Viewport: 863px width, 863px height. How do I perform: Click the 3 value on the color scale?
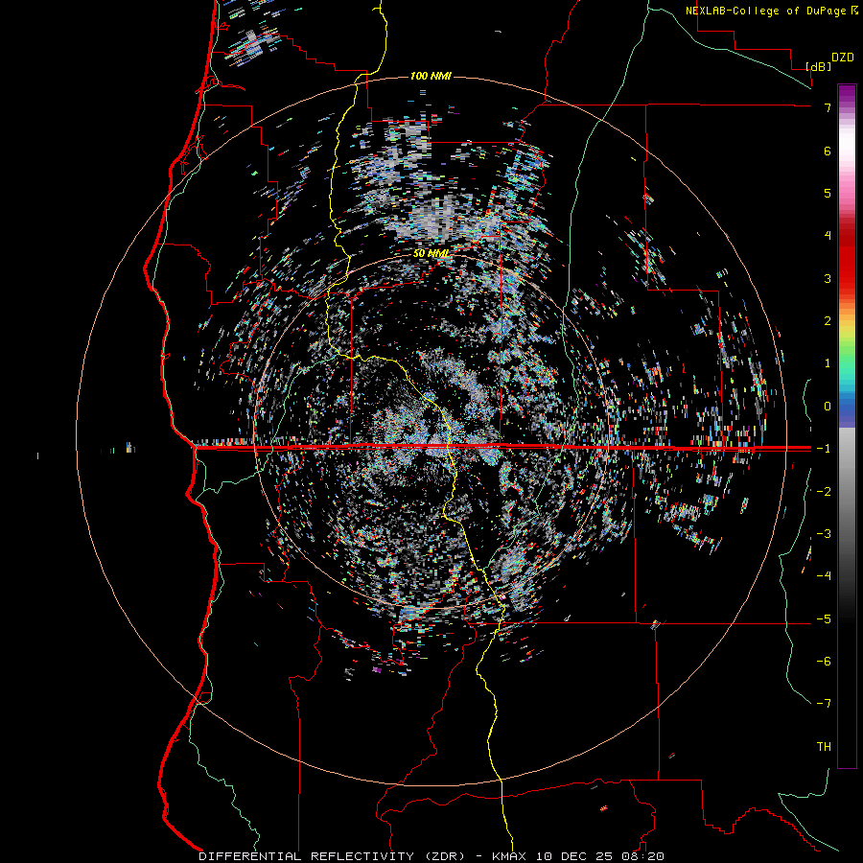(828, 278)
